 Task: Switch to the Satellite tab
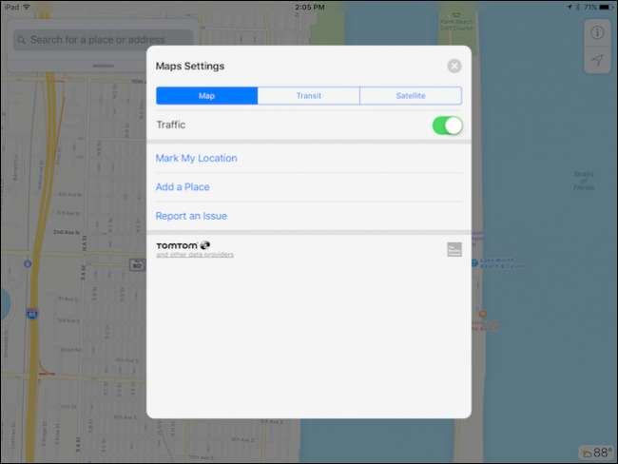411,96
